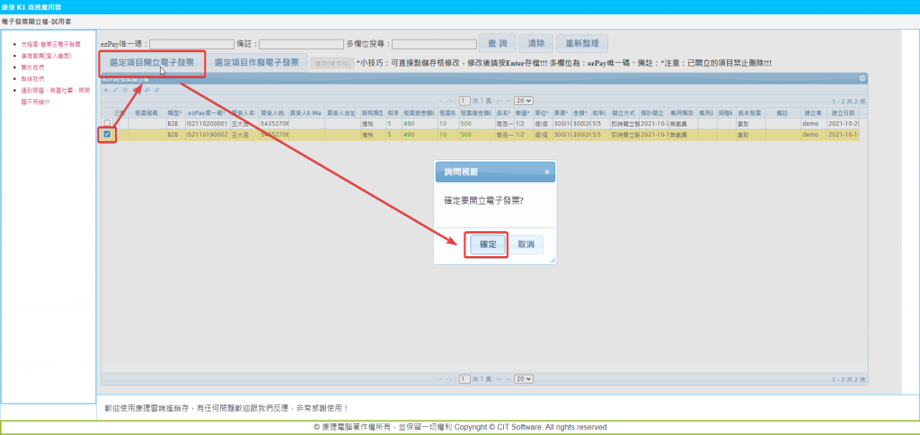Click the add row plus icon

click(105, 90)
